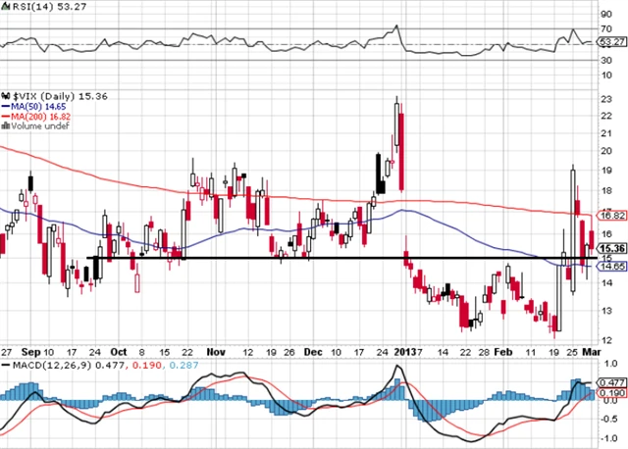Click the Volume undef bar icon
Screen dimensions: 628x449
tap(5, 125)
